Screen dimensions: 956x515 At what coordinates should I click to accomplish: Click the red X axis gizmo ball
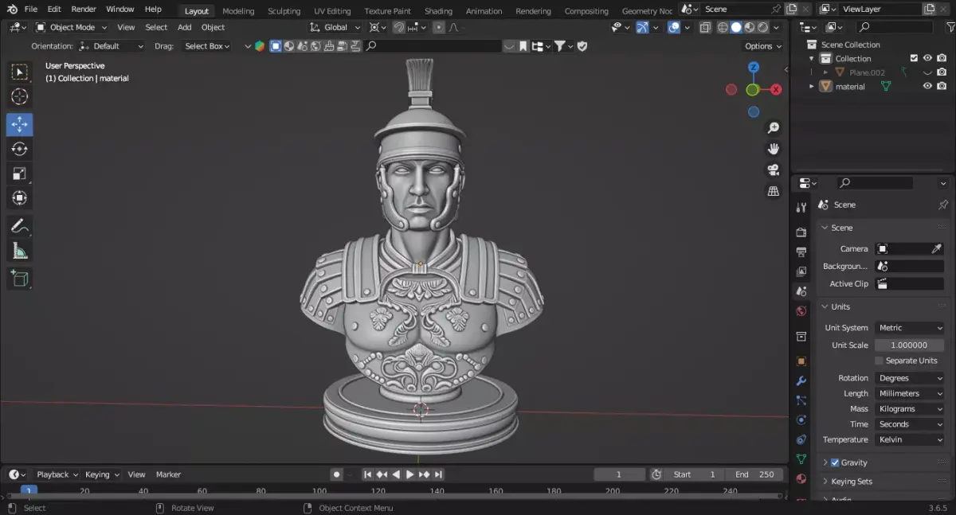pos(775,90)
